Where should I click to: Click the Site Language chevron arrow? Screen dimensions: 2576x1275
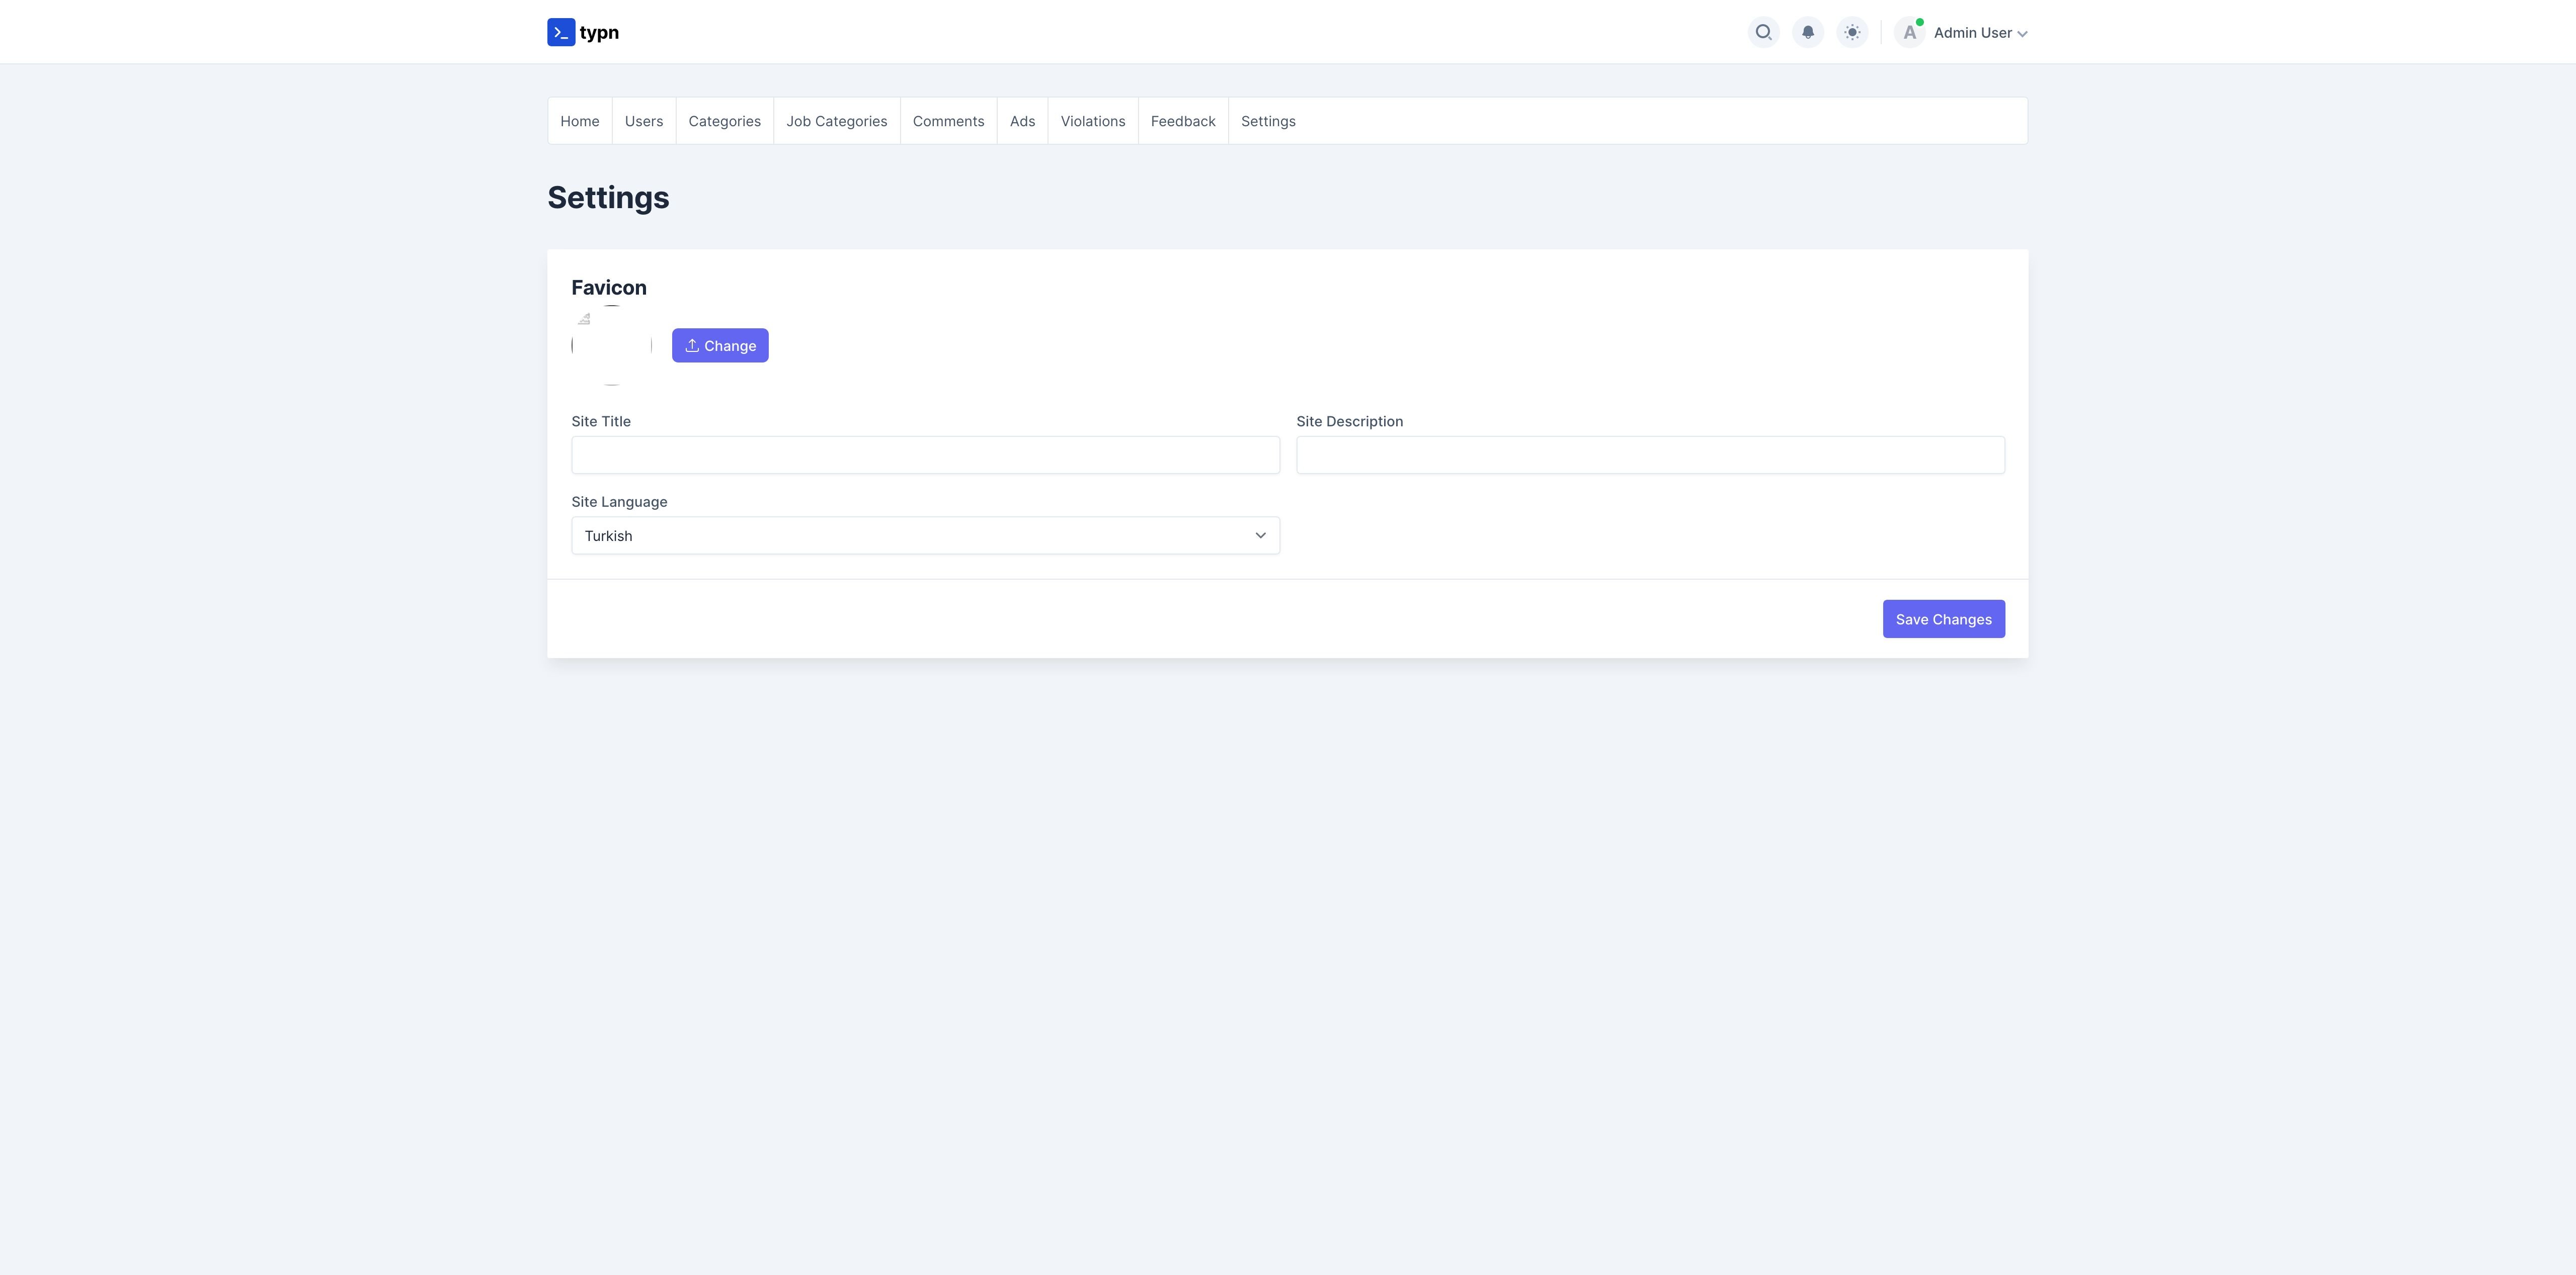click(x=1260, y=535)
